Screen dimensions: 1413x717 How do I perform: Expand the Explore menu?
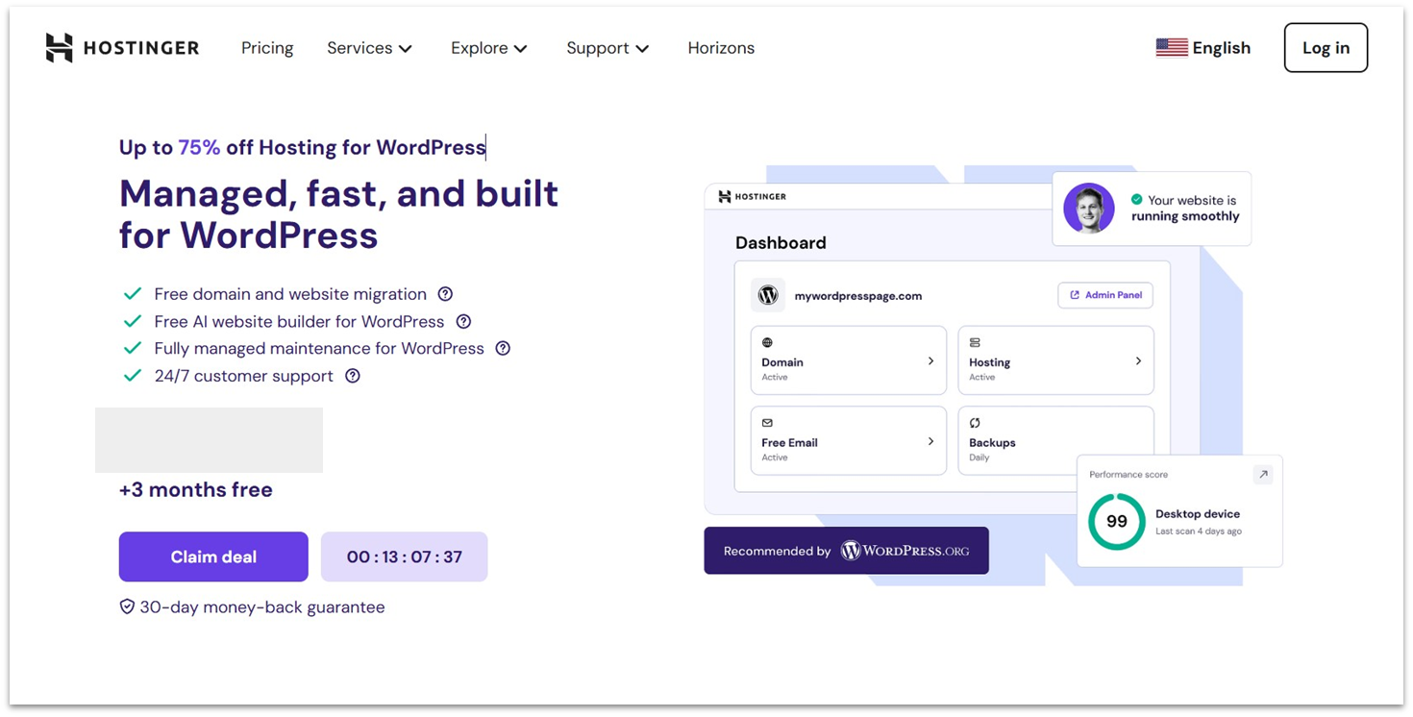489,48
